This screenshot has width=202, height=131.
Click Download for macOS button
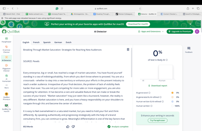138,24
